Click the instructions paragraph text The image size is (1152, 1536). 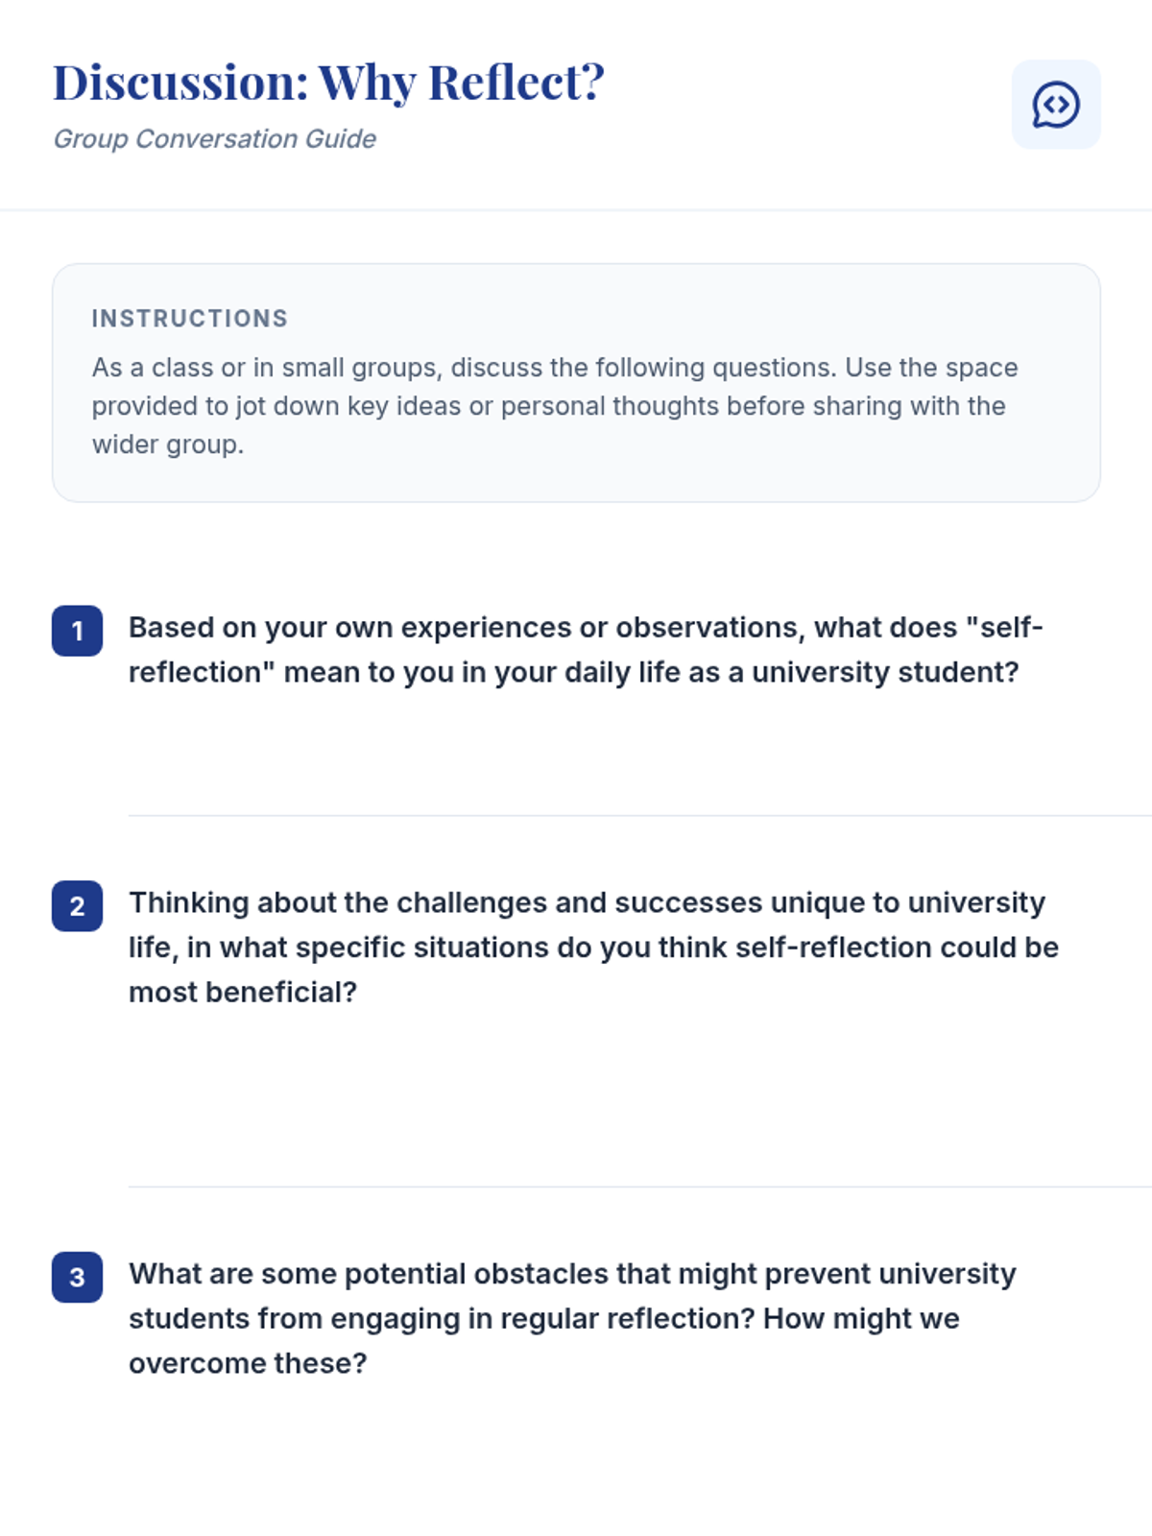coord(555,406)
